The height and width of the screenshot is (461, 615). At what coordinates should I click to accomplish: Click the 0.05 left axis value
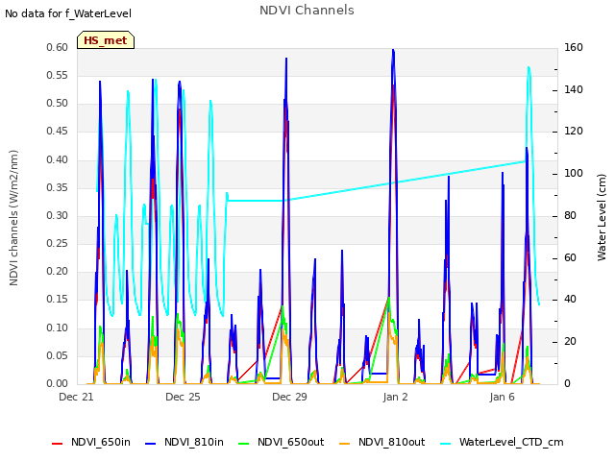(x=58, y=355)
